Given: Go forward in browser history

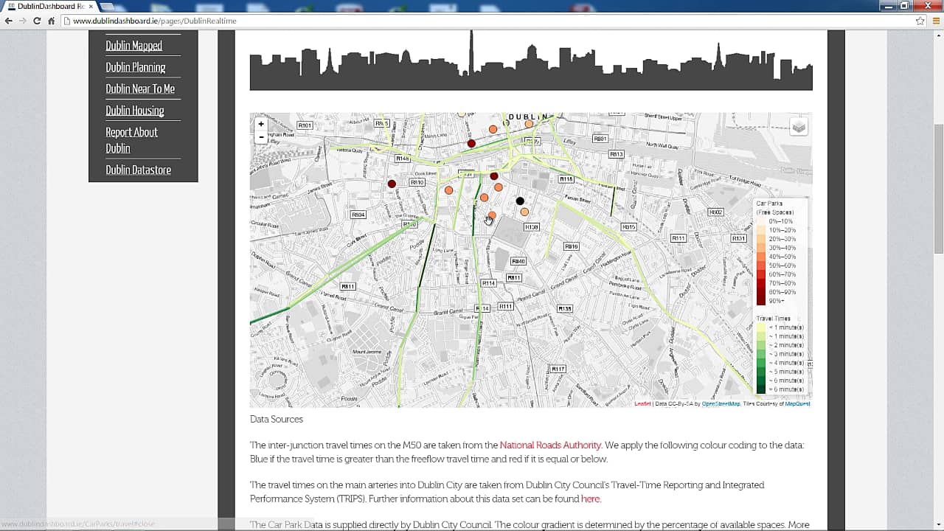Looking at the screenshot, I should (x=23, y=21).
